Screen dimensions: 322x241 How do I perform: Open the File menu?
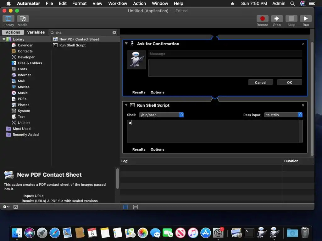(49, 3)
